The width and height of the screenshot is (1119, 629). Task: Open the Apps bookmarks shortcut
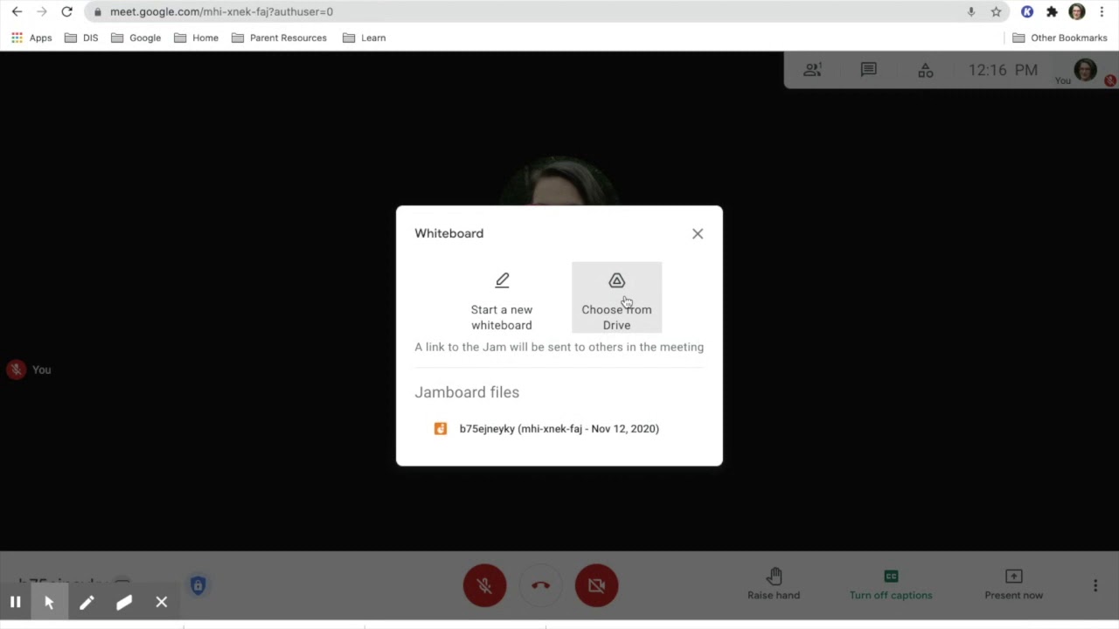pos(31,38)
